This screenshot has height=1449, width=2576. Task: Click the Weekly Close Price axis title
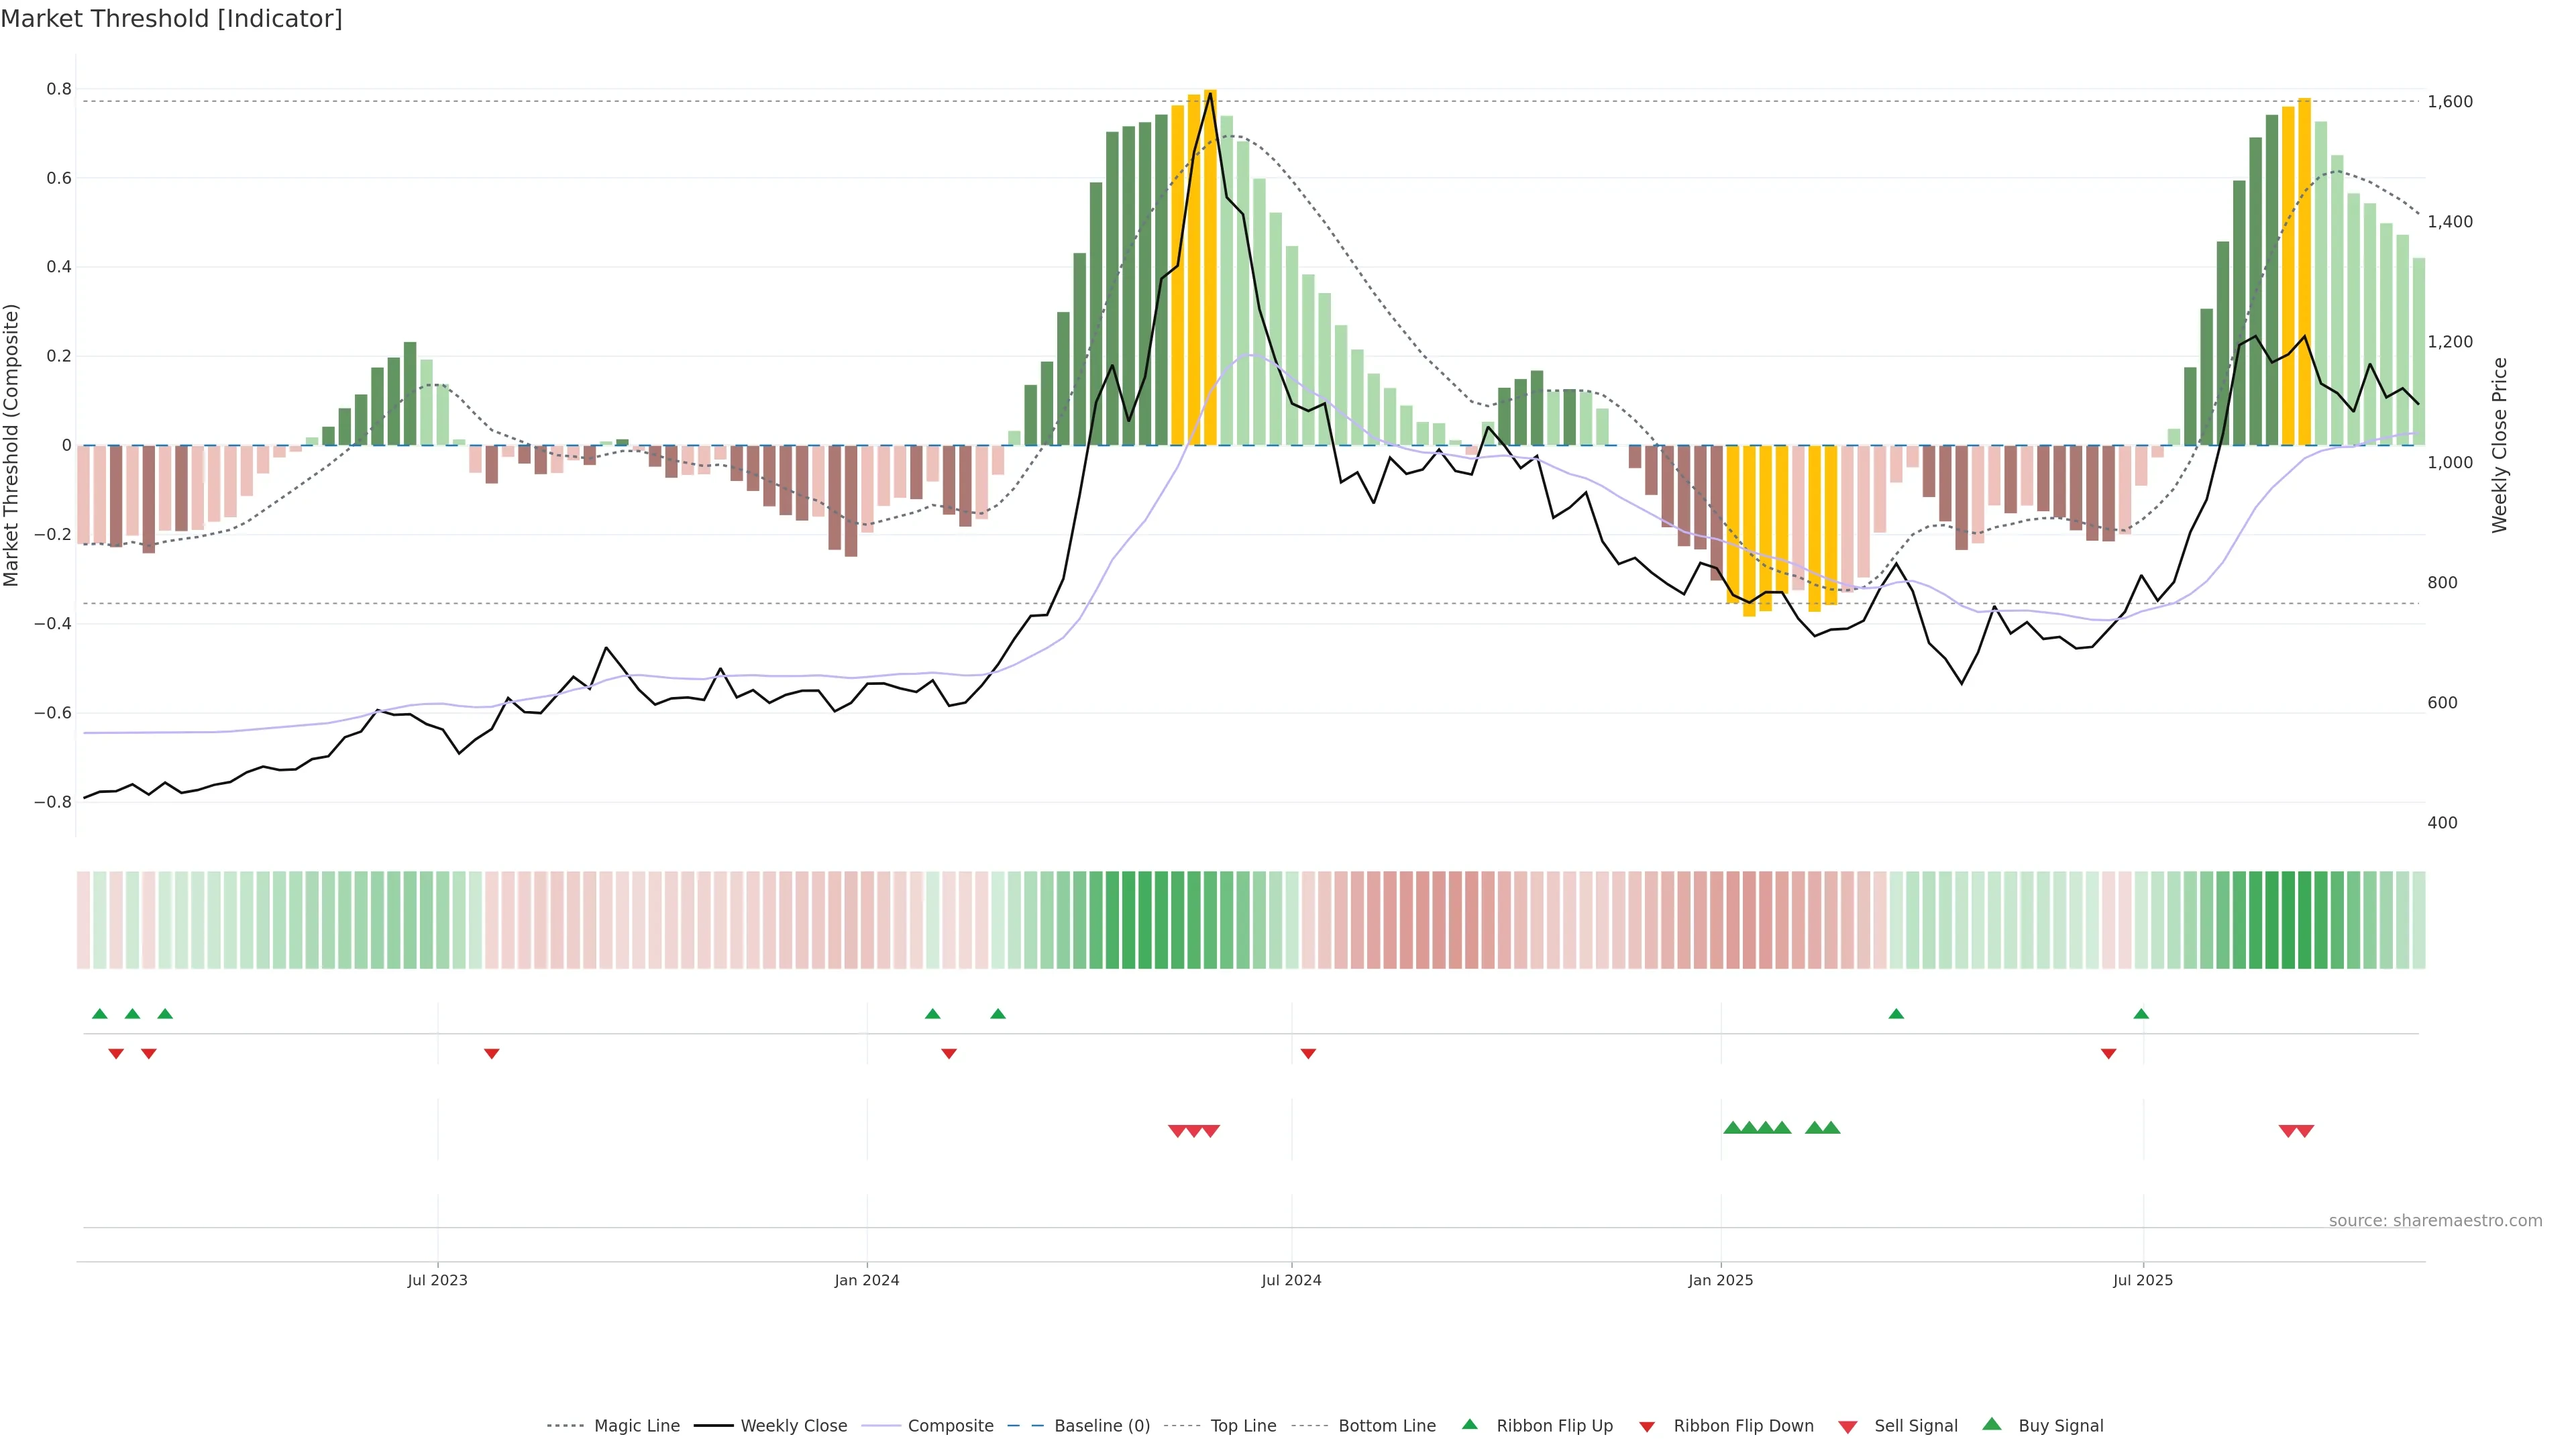(x=2499, y=445)
